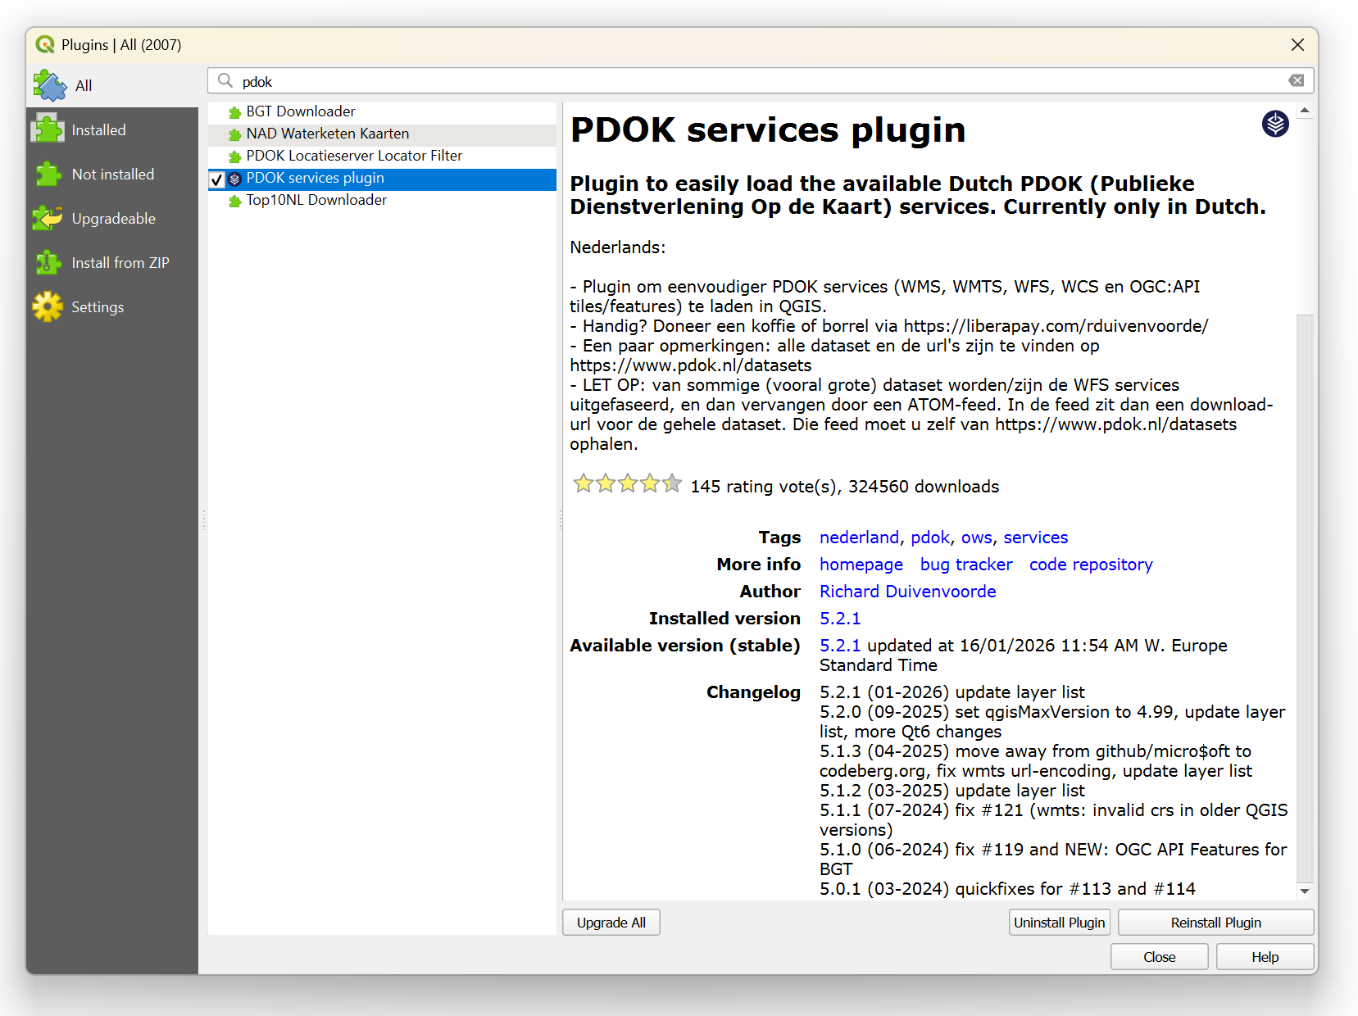1358x1016 pixels.
Task: Select the All plugins tab
Action: pos(83,85)
